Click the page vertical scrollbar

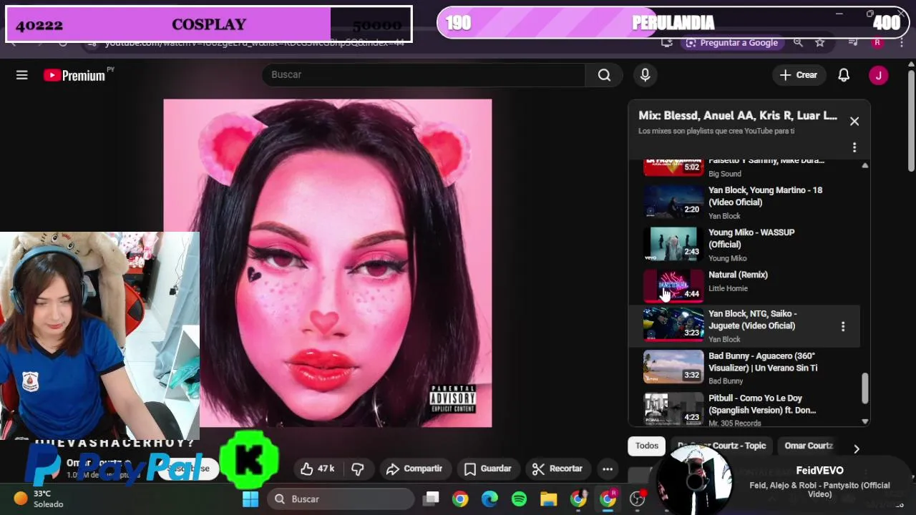click(x=910, y=122)
